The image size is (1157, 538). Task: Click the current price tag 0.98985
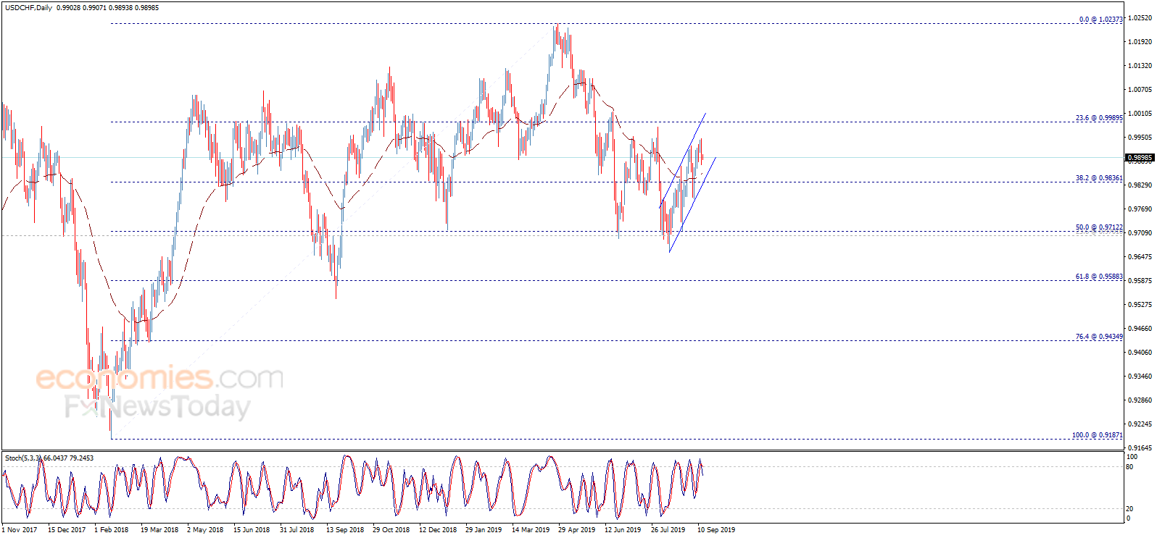pyautogui.click(x=1139, y=157)
